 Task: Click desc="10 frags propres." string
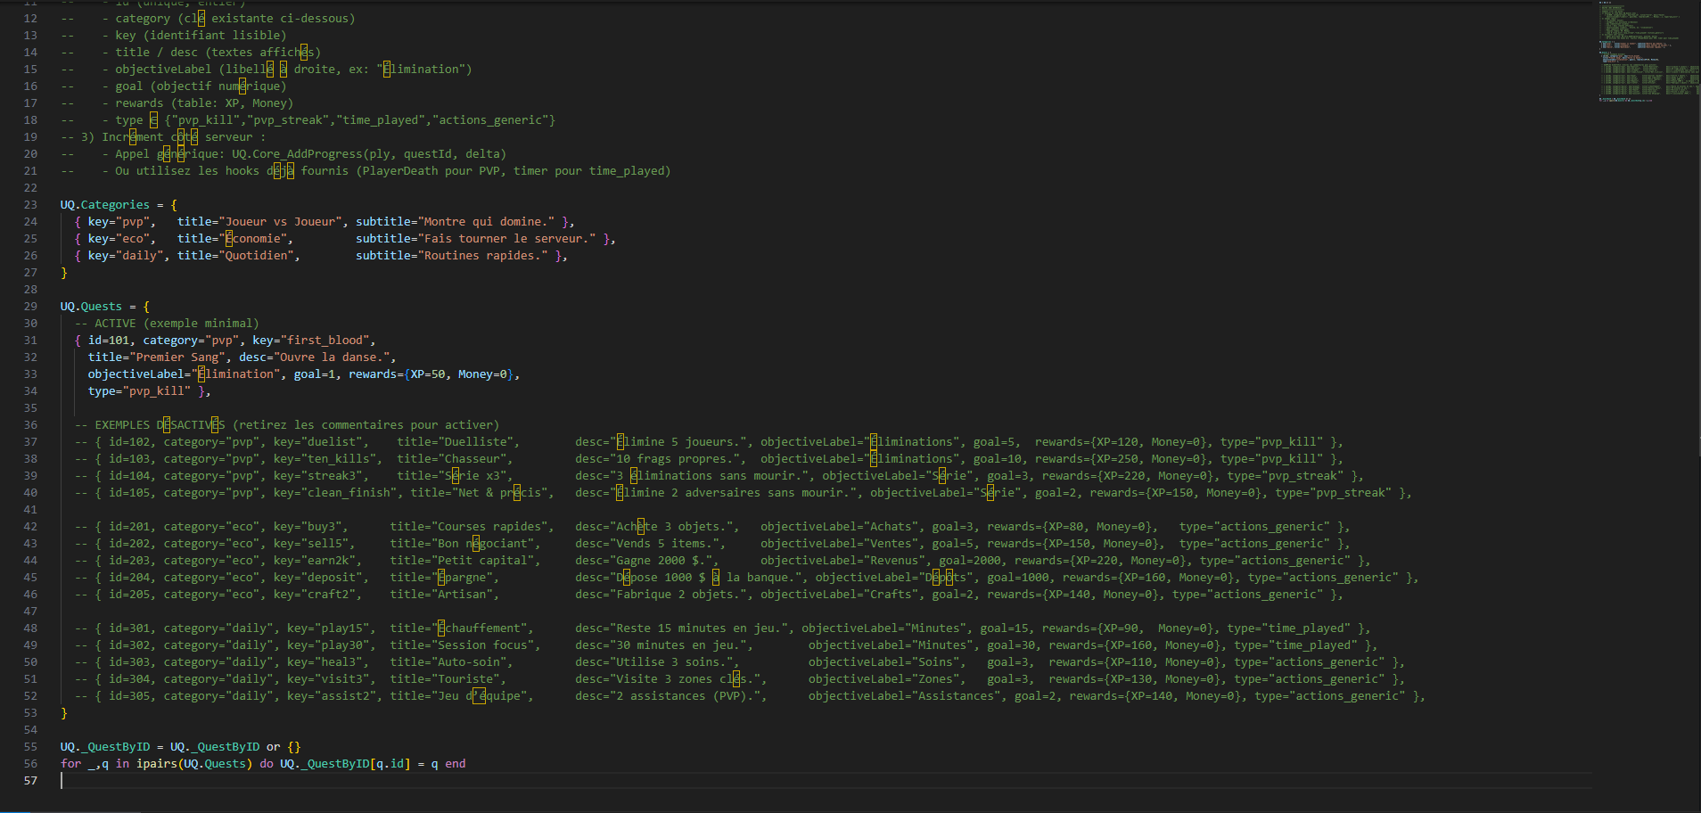click(657, 459)
